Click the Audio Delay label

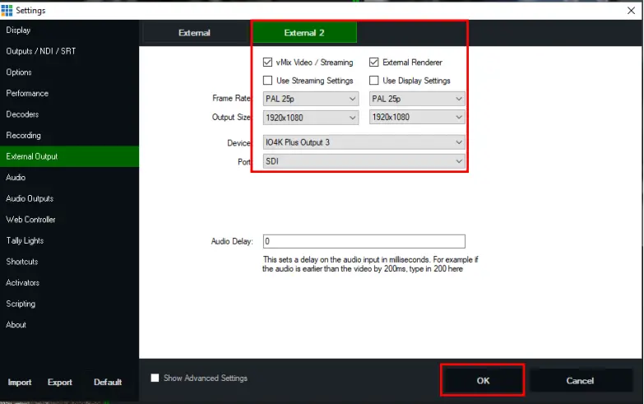point(232,241)
